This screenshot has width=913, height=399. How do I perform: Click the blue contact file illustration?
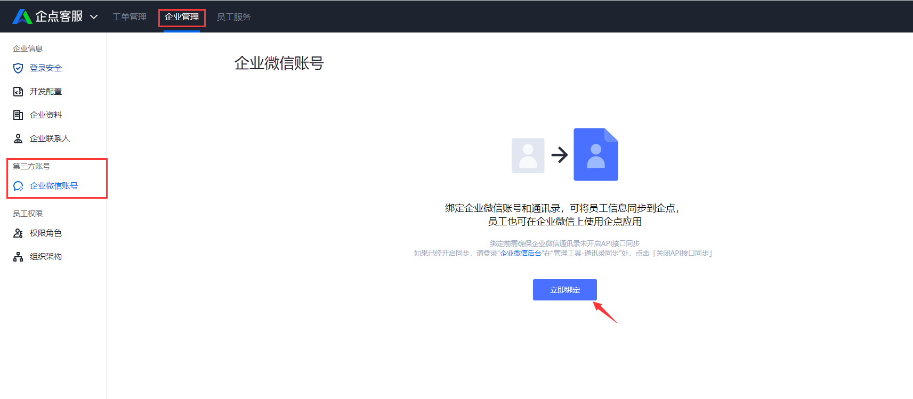click(x=596, y=154)
